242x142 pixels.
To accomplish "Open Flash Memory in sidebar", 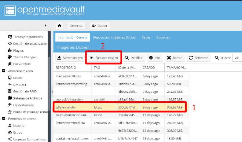I will [23, 105].
